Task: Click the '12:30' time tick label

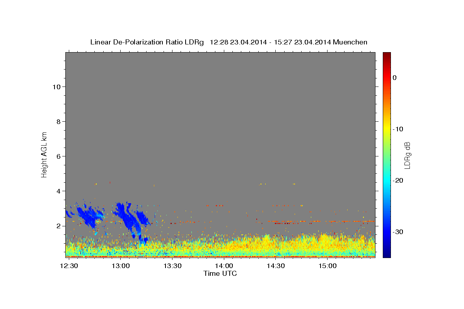Action: [x=69, y=266]
